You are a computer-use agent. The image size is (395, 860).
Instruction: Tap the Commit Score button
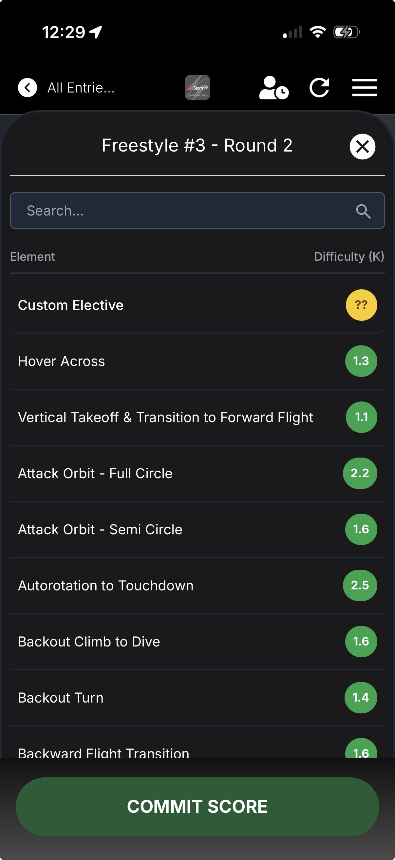click(x=197, y=807)
